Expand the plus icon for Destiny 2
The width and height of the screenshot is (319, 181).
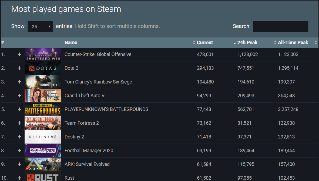coord(19,137)
